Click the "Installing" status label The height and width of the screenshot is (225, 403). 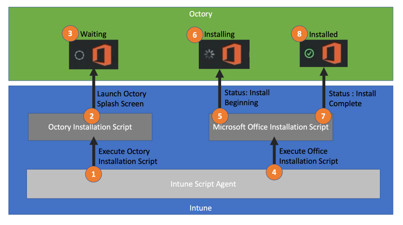[219, 34]
